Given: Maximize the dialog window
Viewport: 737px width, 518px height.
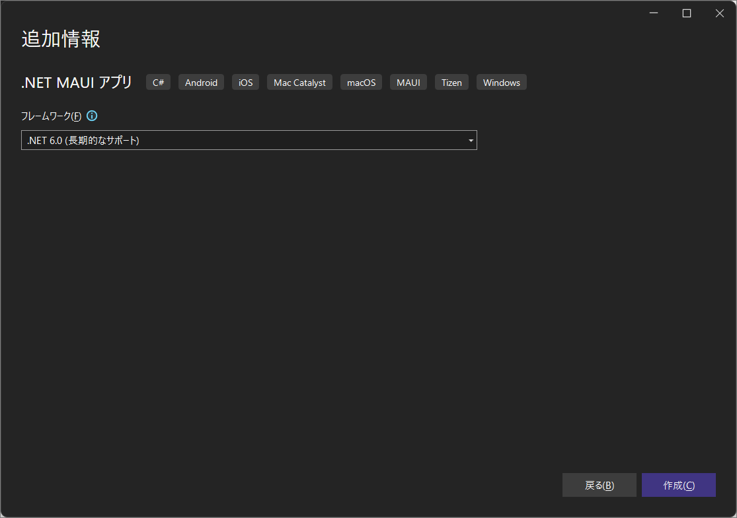Looking at the screenshot, I should coord(687,13).
